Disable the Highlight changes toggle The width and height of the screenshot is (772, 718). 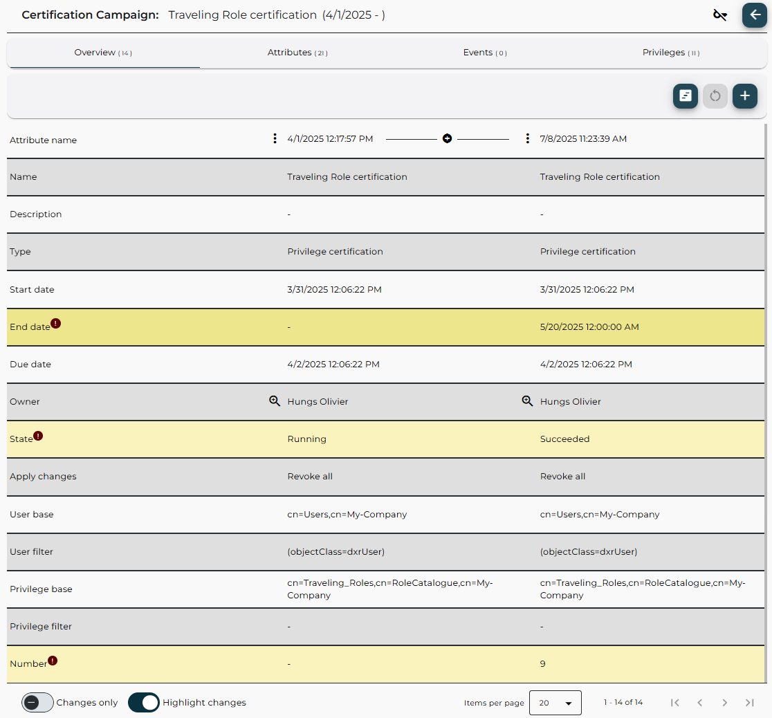[x=144, y=703]
